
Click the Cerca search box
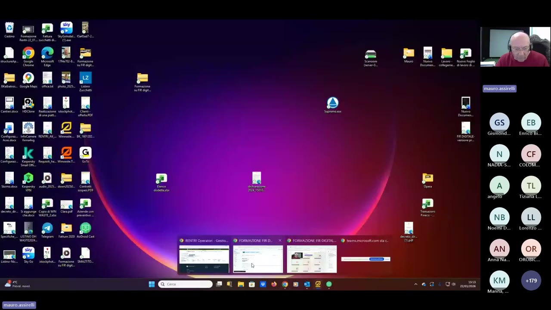[186, 284]
